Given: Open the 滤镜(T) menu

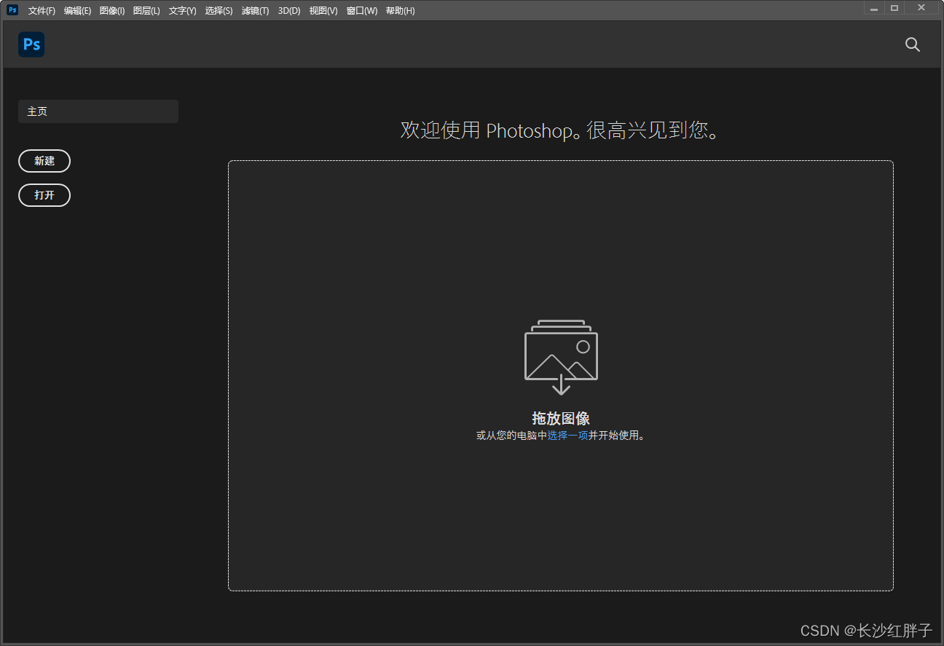Looking at the screenshot, I should tap(256, 11).
